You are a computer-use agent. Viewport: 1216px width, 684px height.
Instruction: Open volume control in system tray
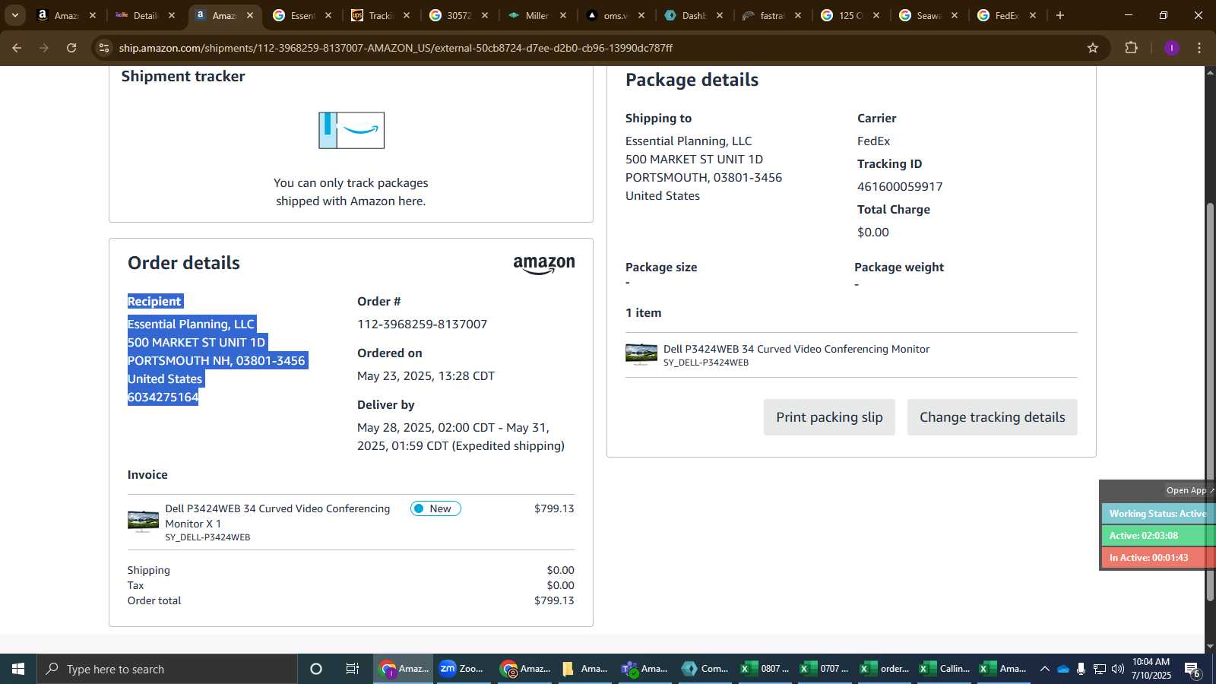(x=1117, y=669)
